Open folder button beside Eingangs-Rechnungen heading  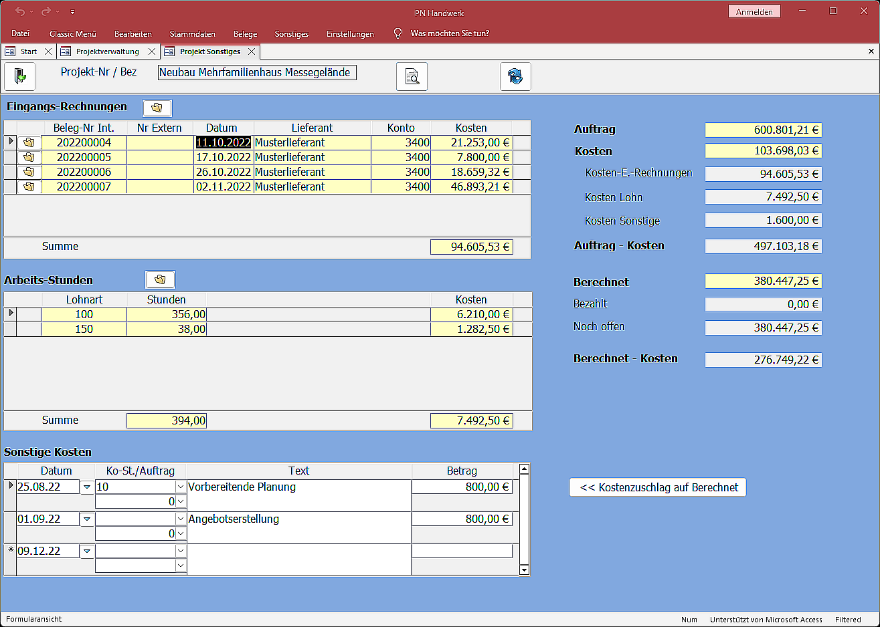coord(157,108)
